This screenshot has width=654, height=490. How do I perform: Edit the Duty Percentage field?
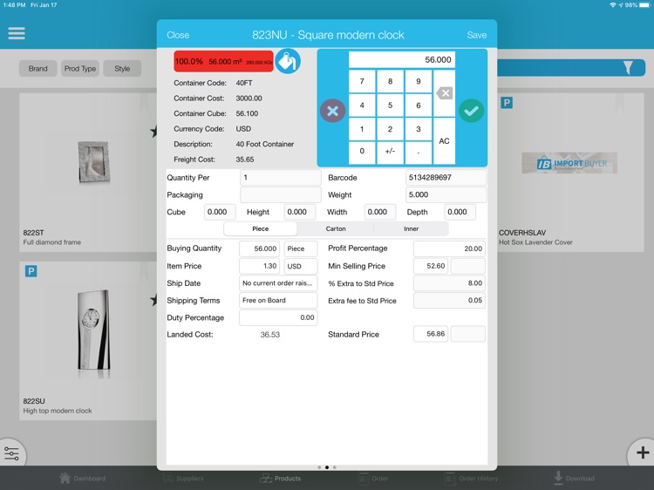(278, 317)
